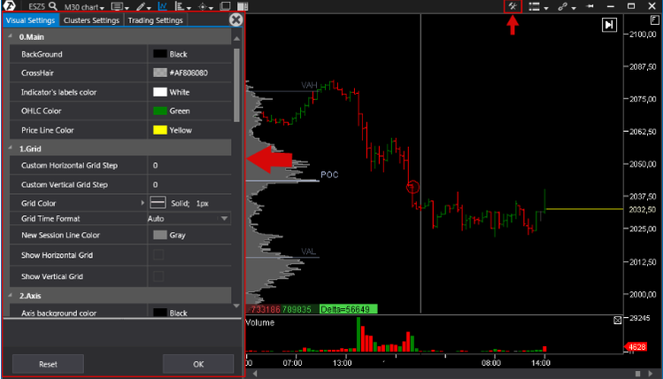The height and width of the screenshot is (379, 663).
Task: Click settings list scroll down arrow
Action: [237, 306]
